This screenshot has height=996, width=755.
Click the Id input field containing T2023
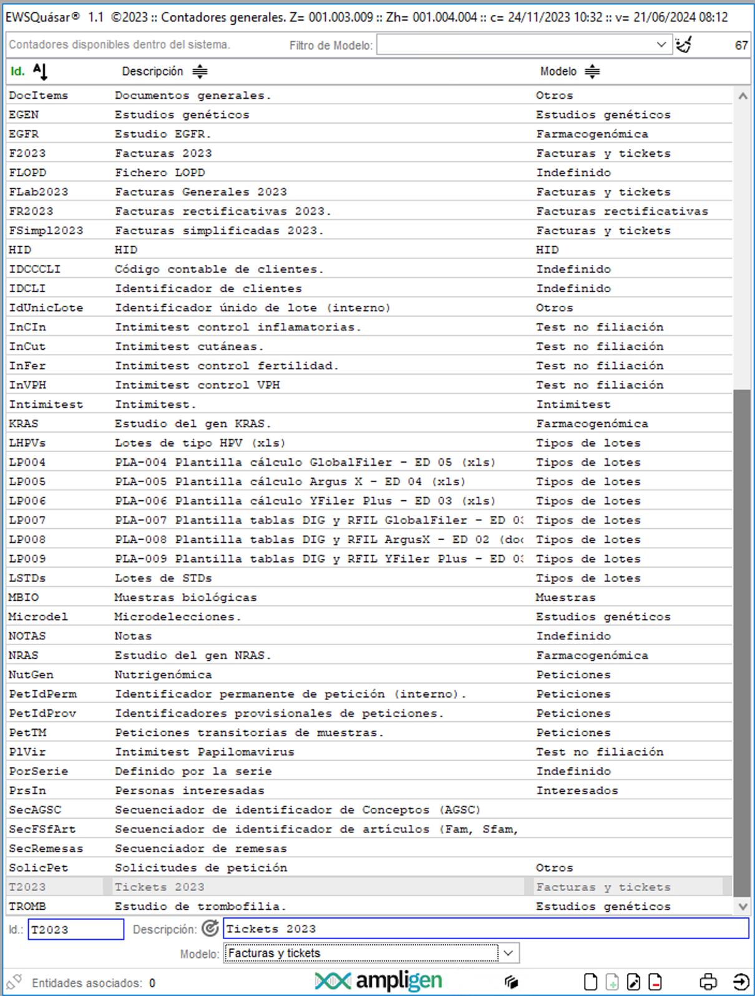point(75,929)
